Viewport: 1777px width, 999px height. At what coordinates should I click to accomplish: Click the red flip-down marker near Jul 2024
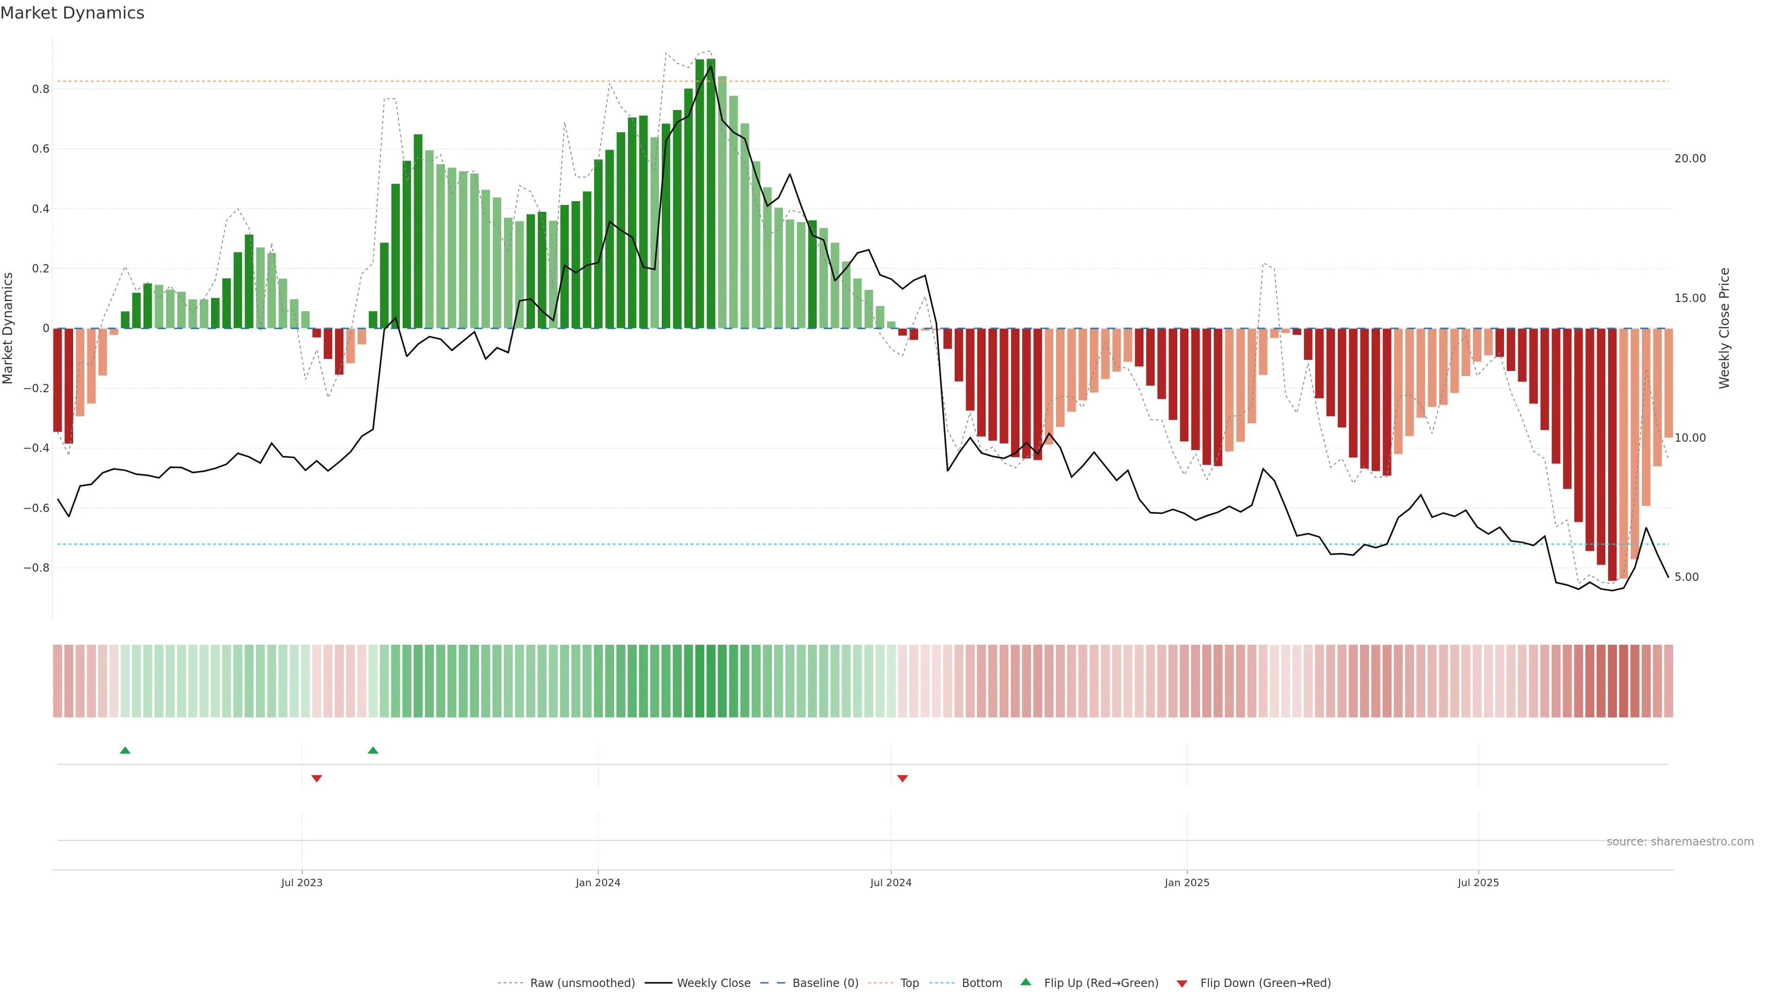pos(902,778)
